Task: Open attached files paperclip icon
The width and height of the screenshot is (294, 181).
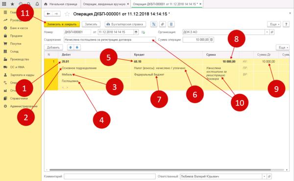Action: pyautogui.click(x=162, y=24)
